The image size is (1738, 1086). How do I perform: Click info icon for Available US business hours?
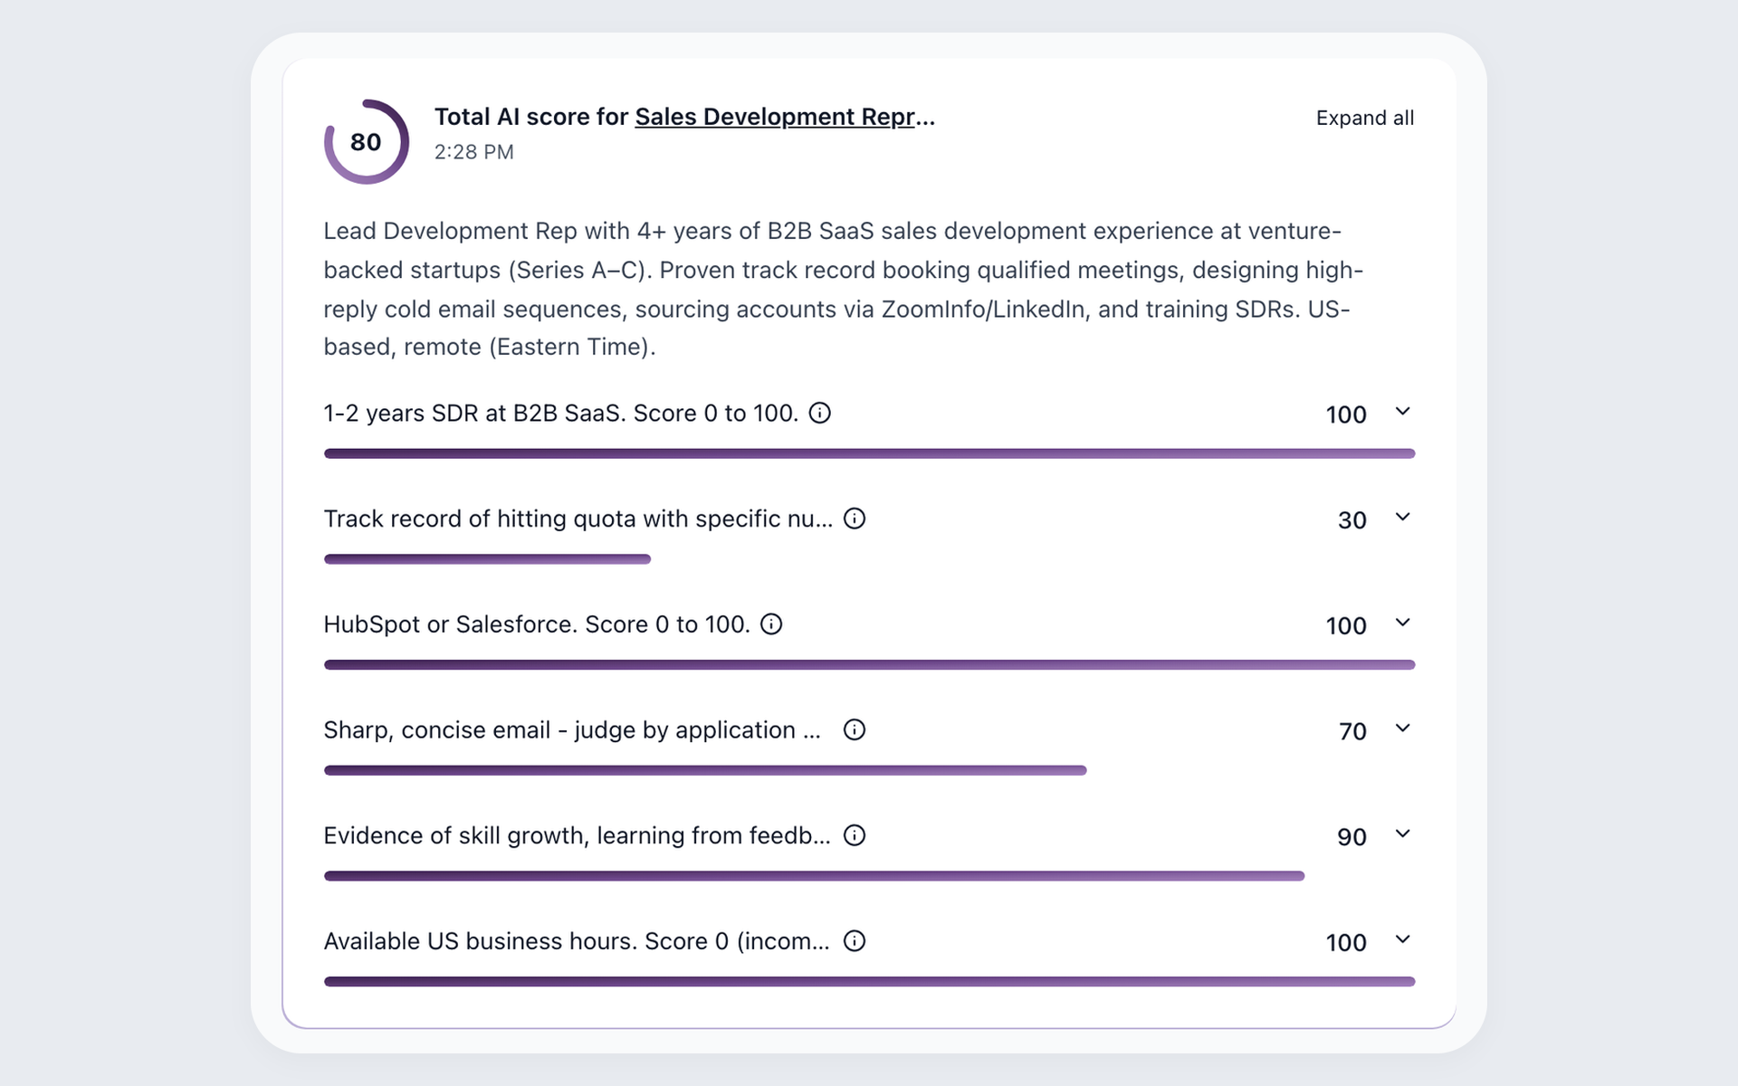pos(855,941)
